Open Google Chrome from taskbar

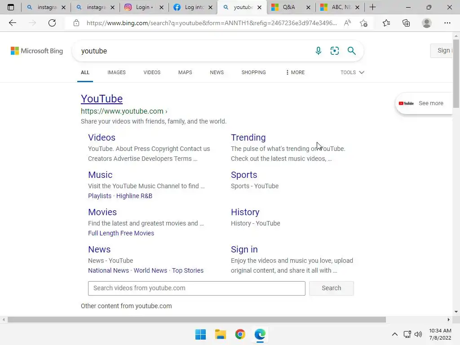click(x=240, y=334)
